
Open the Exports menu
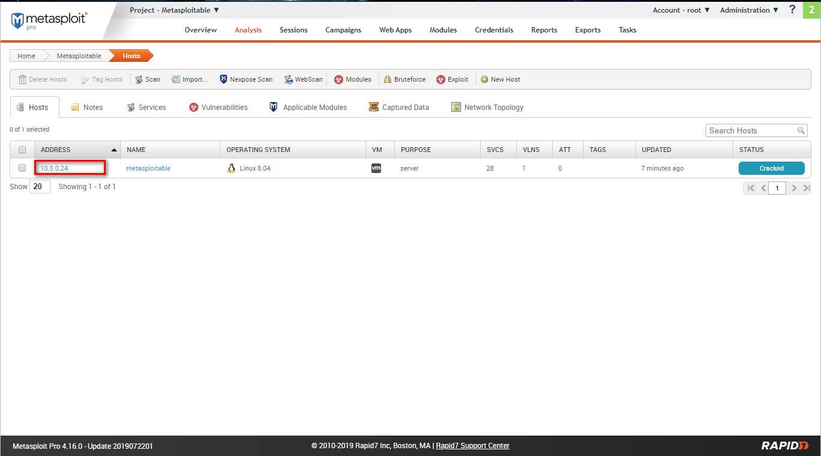pyautogui.click(x=588, y=30)
